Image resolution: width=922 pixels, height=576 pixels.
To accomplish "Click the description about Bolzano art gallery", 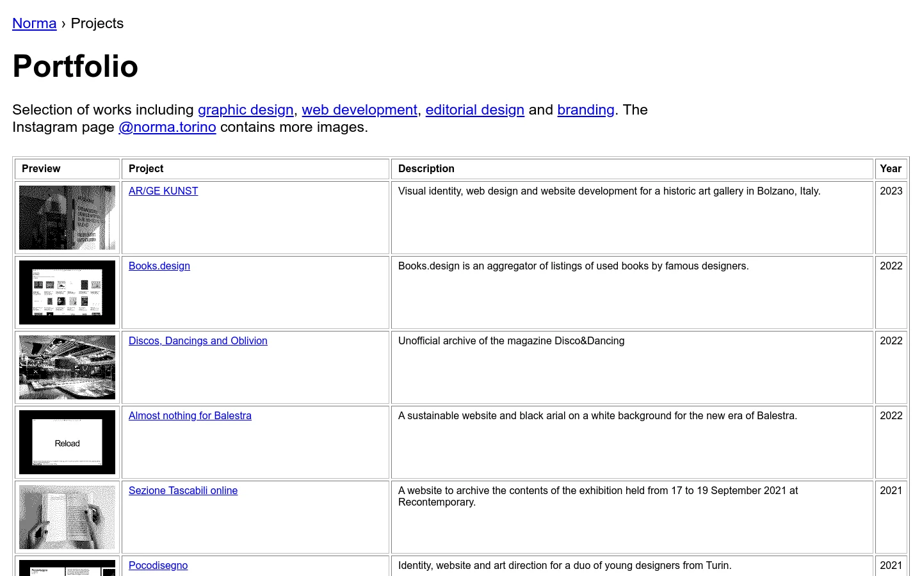I will coord(610,191).
